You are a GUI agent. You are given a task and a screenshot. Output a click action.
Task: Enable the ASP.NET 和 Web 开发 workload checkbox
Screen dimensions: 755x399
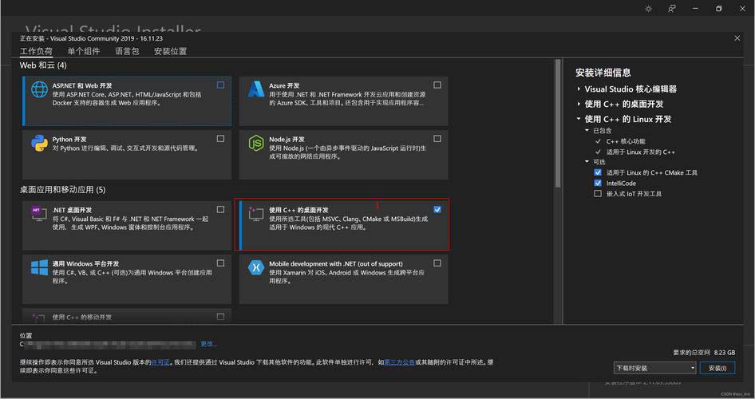(220, 85)
